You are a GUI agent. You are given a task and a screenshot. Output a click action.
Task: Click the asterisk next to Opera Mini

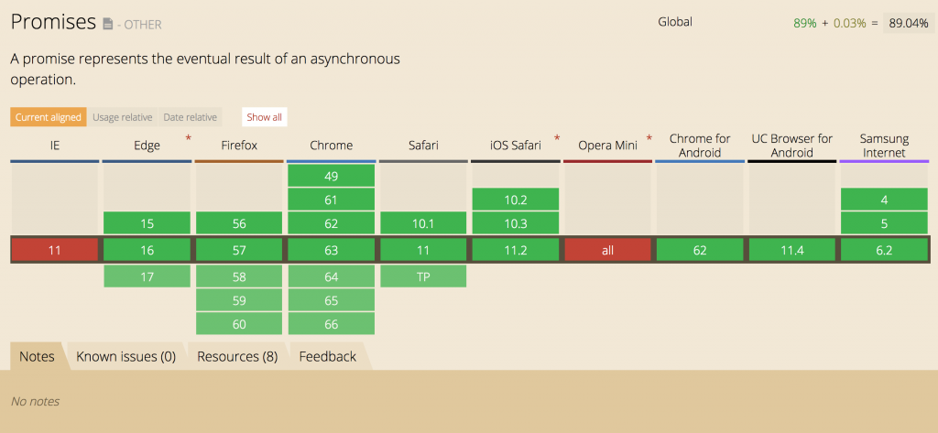[649, 139]
